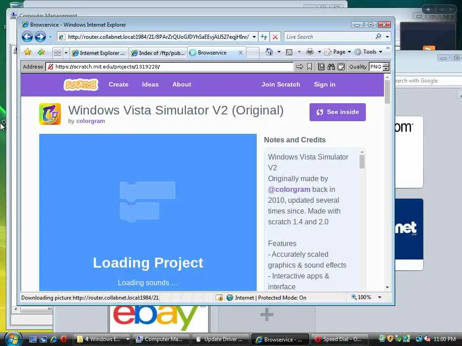Click Show Desktop quick launch icon
Image resolution: width=462 pixels, height=346 pixels.
[x=32, y=339]
